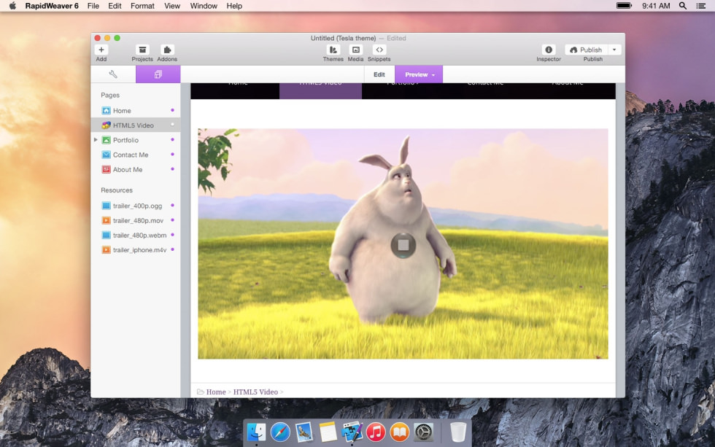Switch to the wrench settings sidebar tab

(113, 74)
